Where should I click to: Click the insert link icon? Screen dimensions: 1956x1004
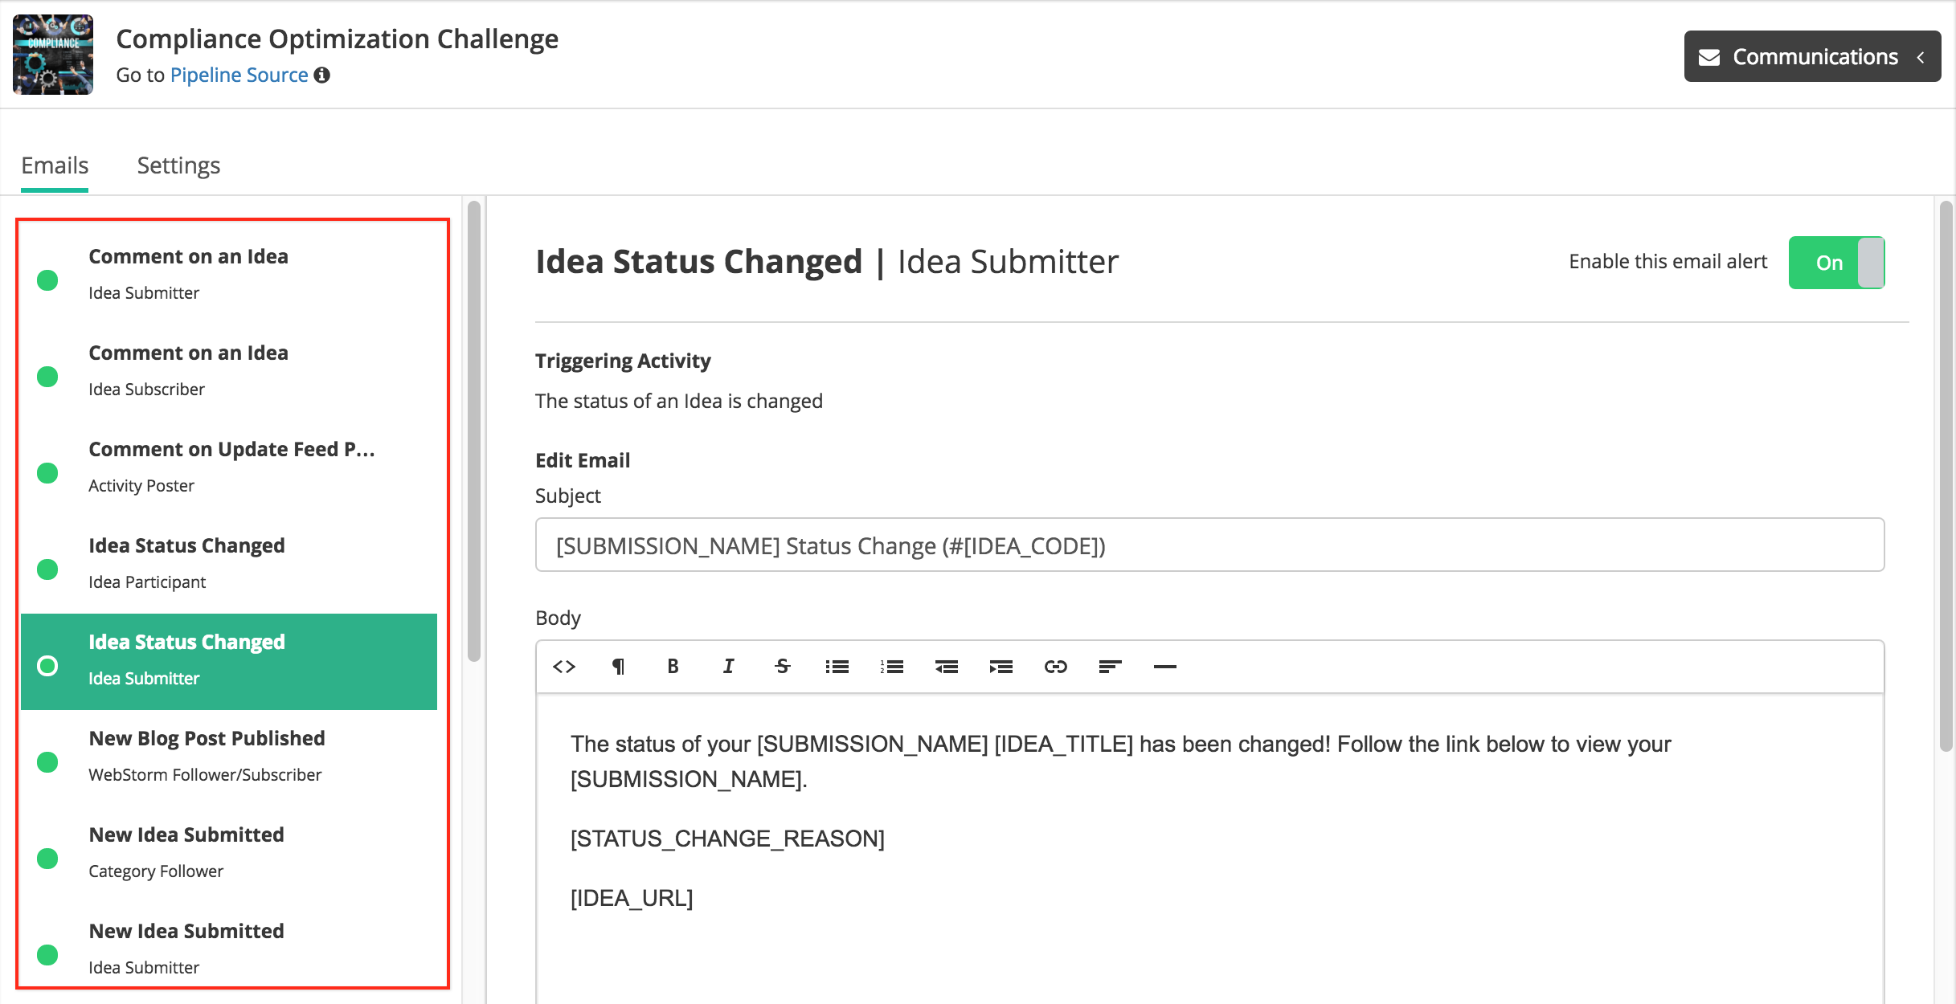coord(1055,667)
